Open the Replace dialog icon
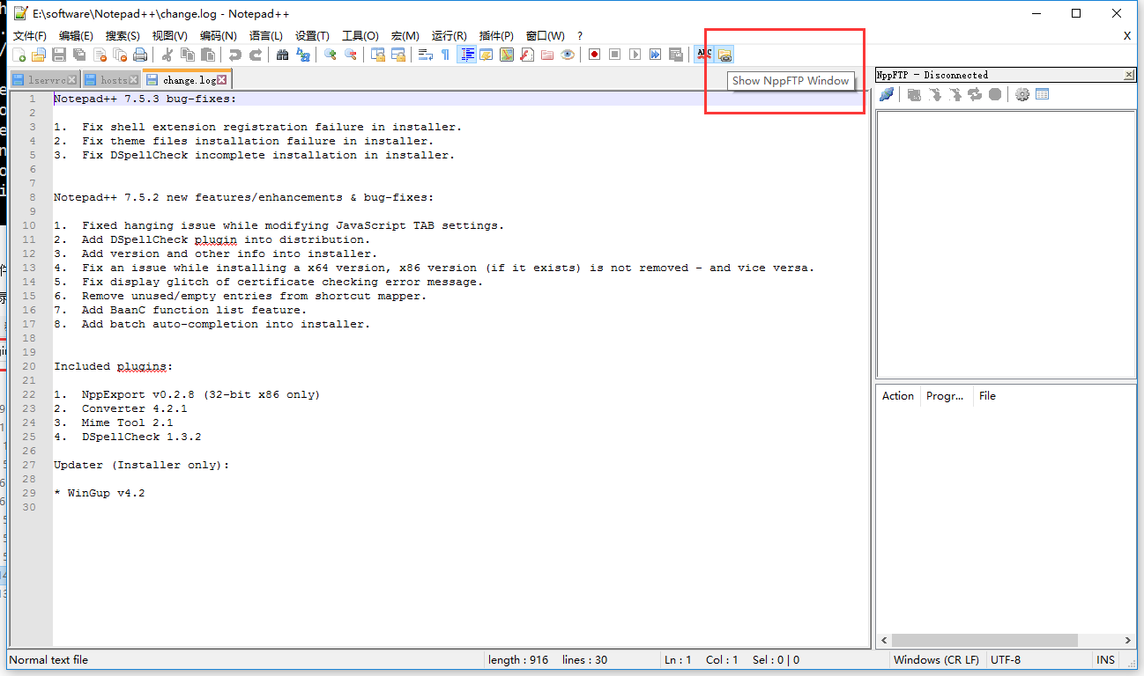Viewport: 1144px width, 676px height. [303, 55]
